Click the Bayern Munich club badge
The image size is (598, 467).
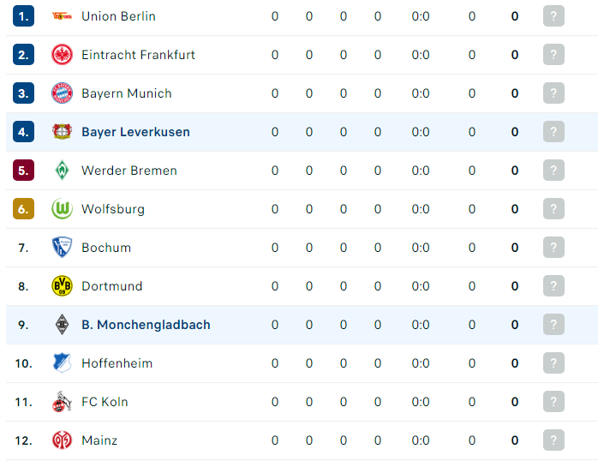tap(62, 93)
